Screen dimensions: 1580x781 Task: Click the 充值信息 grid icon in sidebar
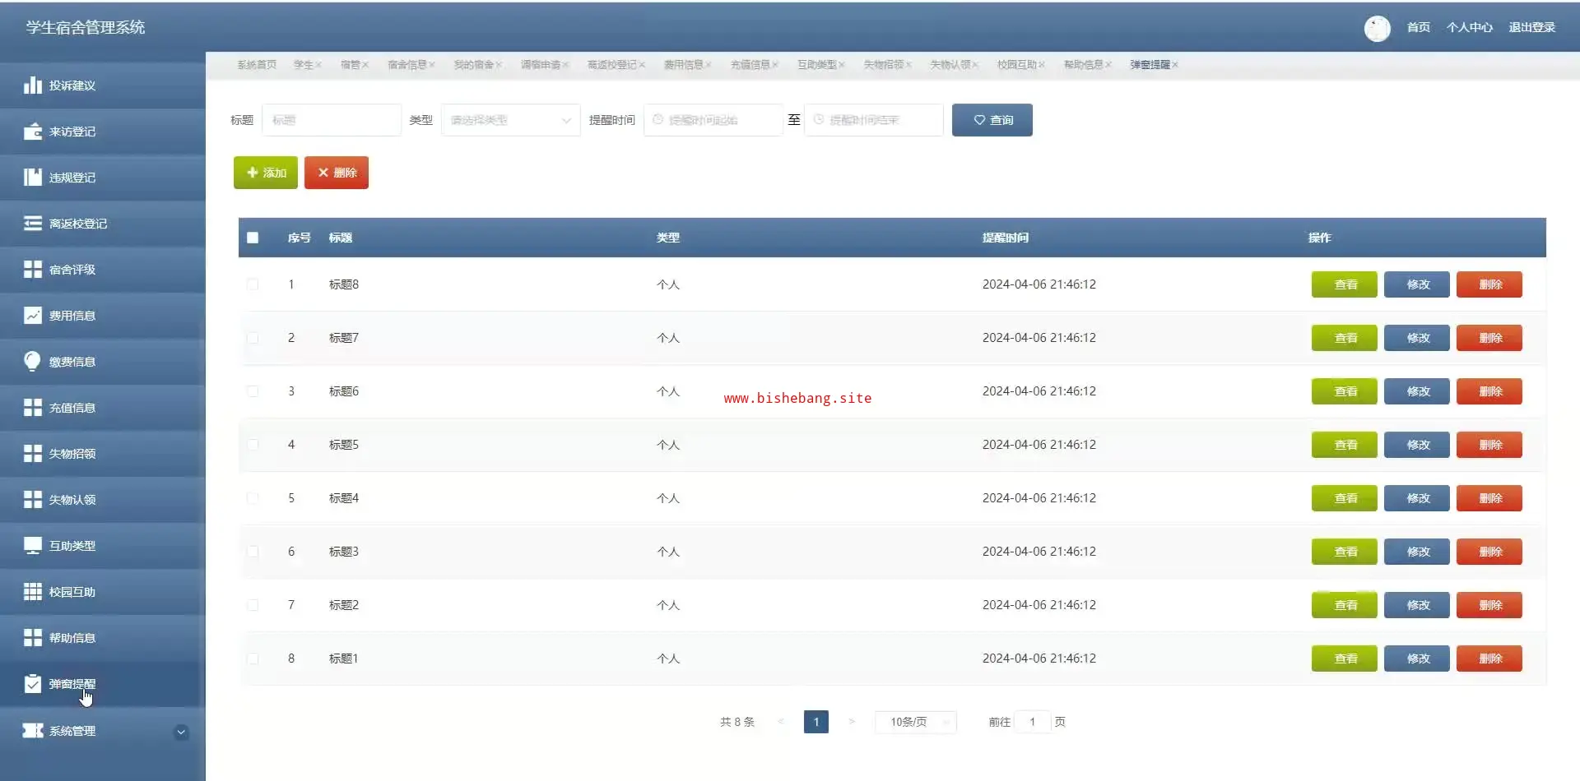[32, 408]
